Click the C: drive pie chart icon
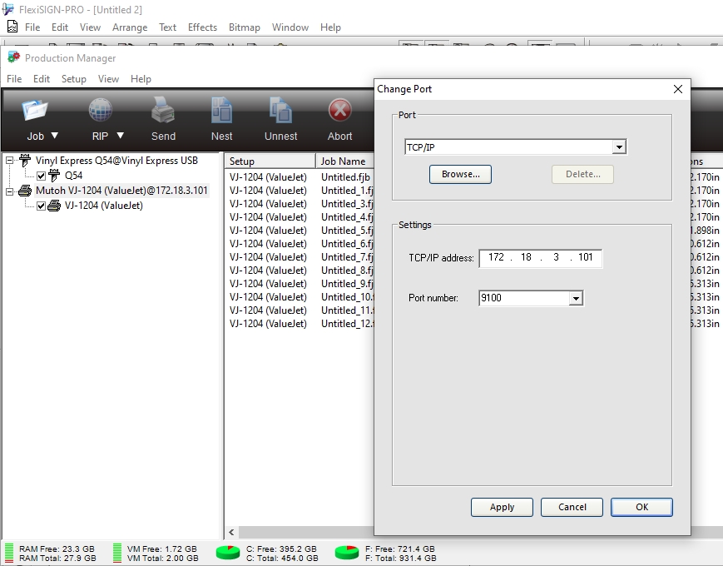 (228, 552)
